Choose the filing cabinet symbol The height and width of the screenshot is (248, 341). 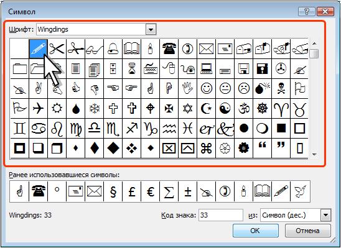(x=113, y=68)
